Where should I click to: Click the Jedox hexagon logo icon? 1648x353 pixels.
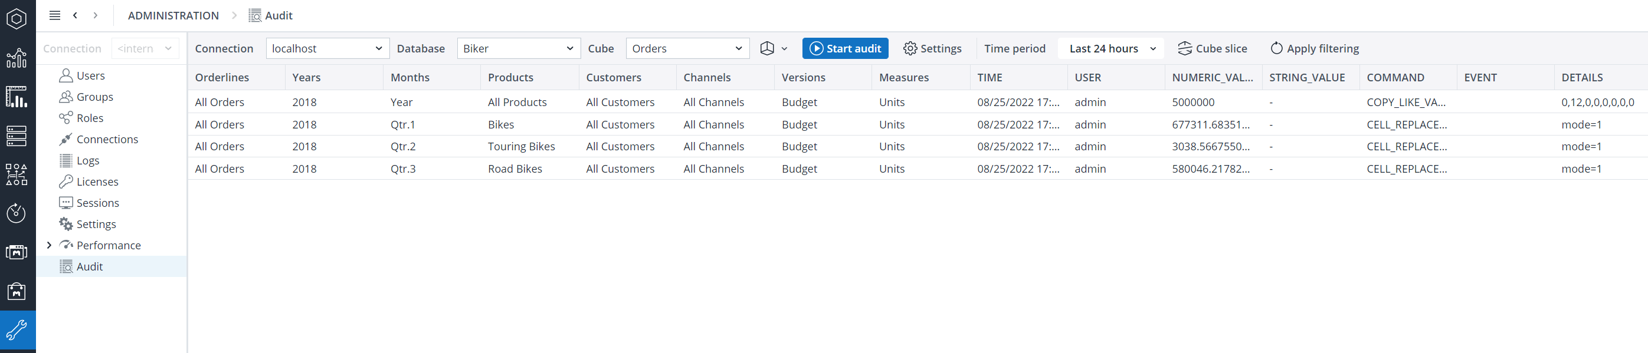click(x=17, y=18)
